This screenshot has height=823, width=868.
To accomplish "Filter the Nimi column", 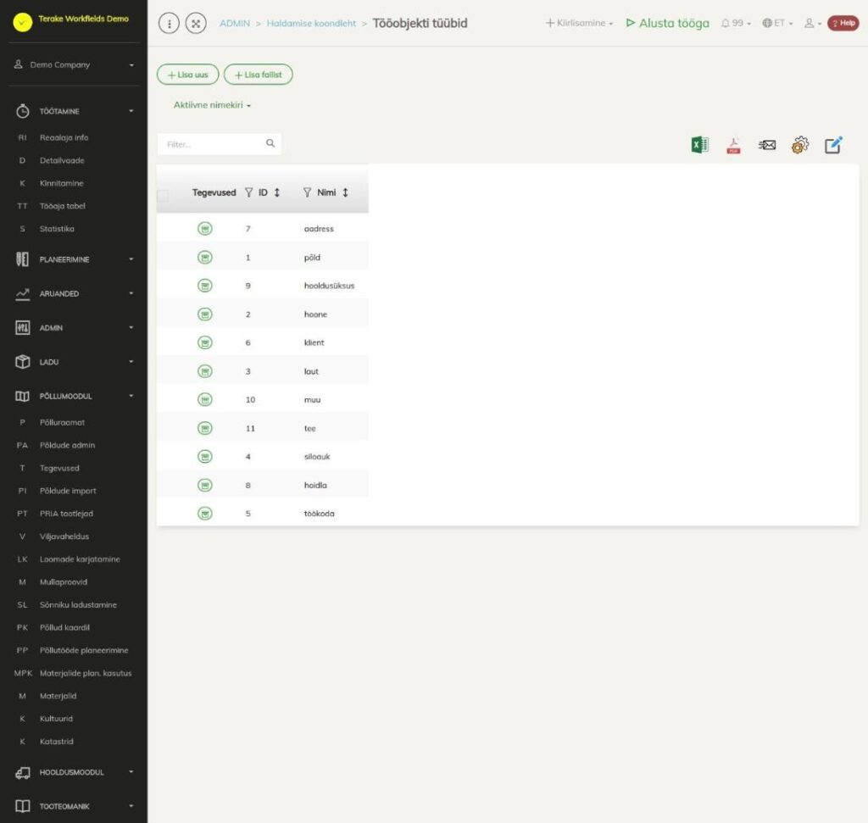I will (x=307, y=192).
